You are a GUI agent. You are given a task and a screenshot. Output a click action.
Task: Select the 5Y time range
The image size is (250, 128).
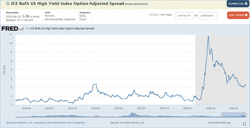(156, 15)
